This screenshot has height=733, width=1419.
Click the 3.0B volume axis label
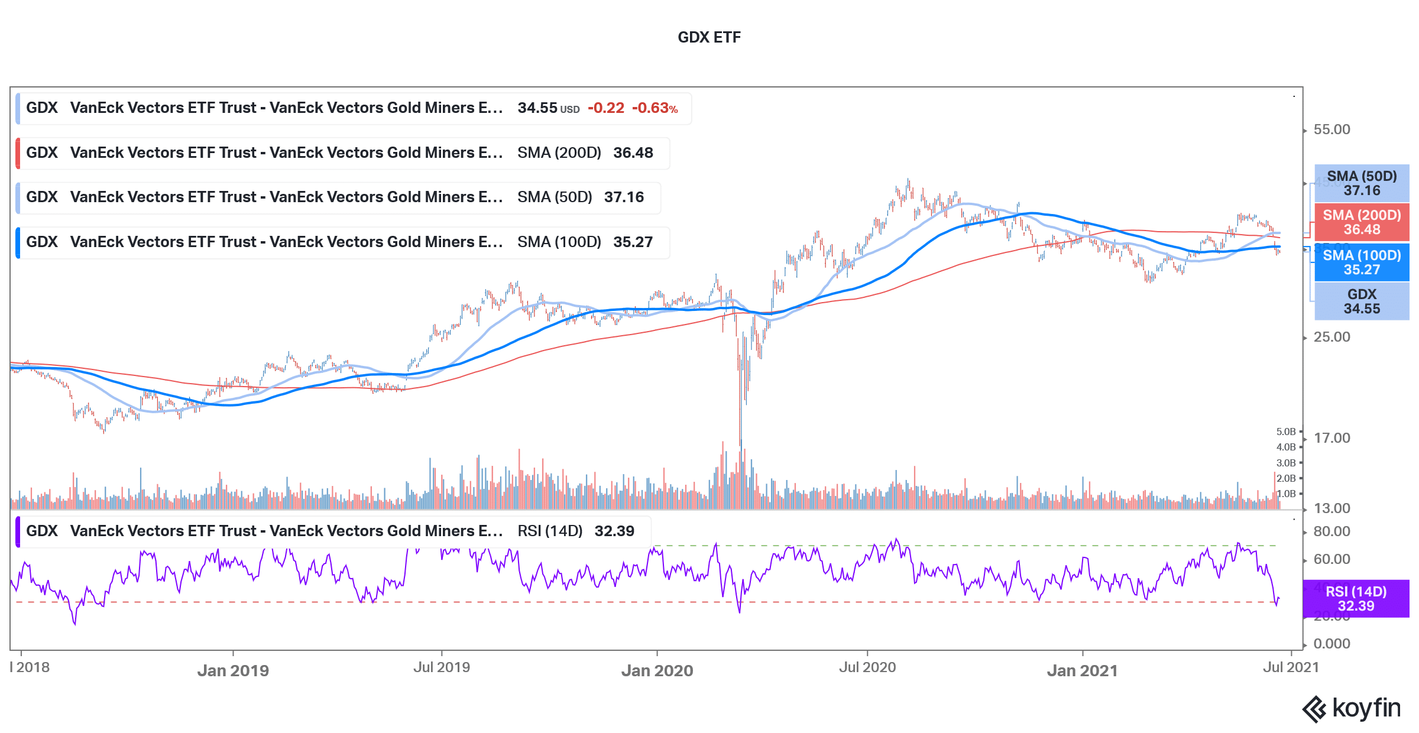pos(1285,463)
